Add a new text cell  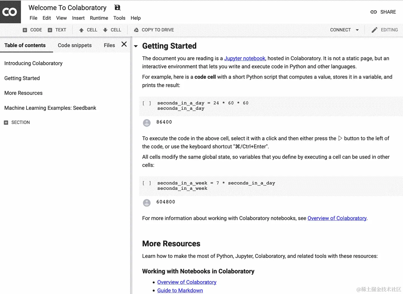pos(57,30)
